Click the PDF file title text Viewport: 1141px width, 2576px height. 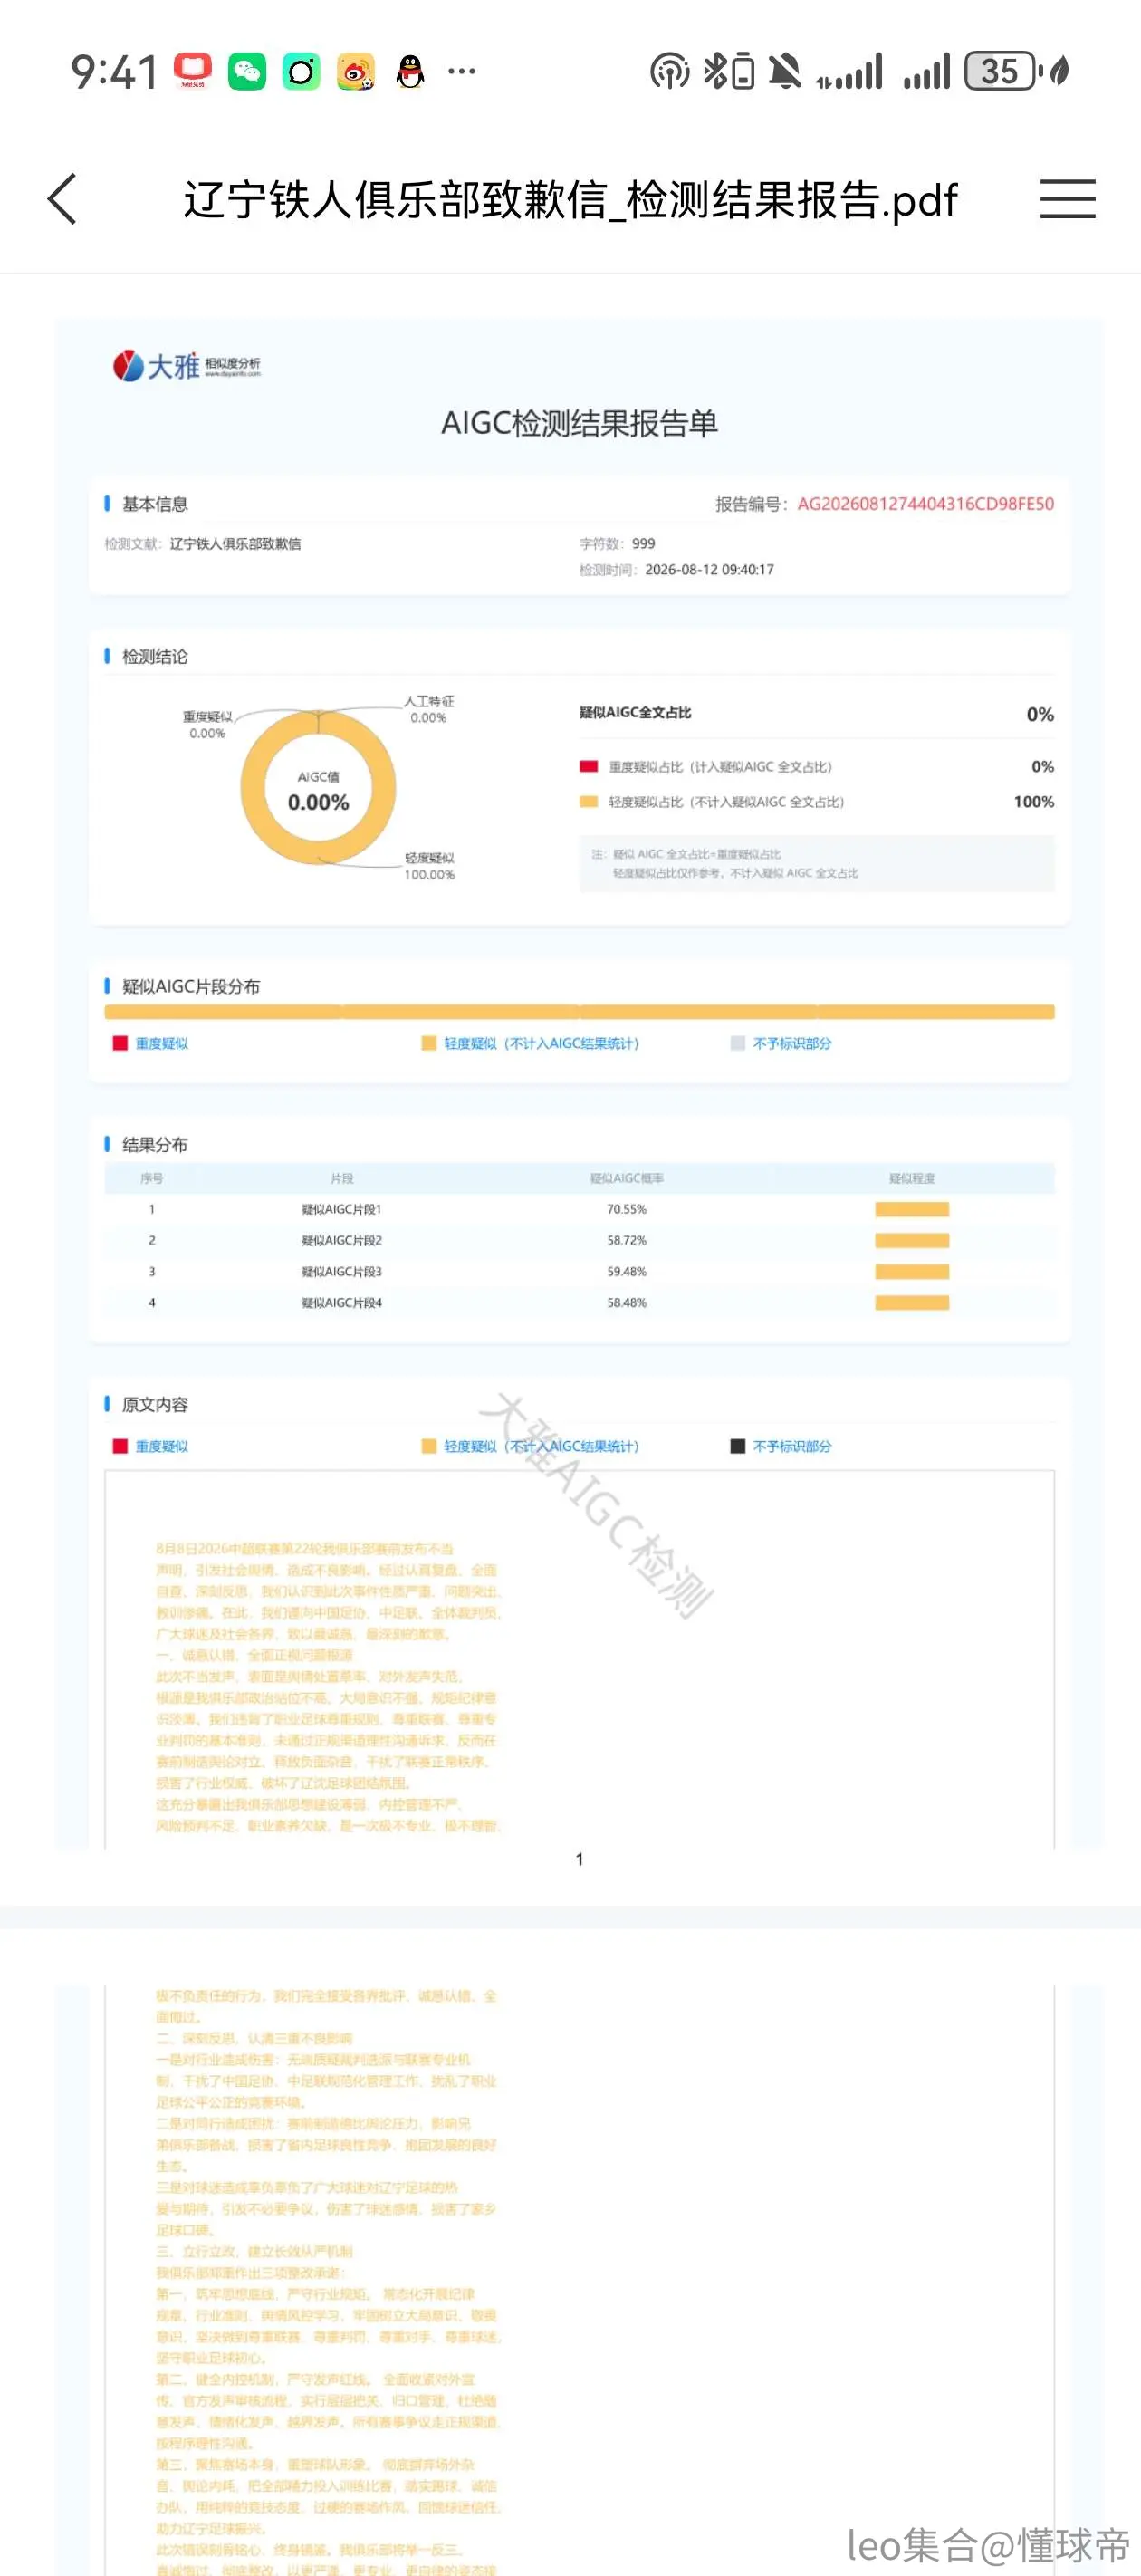570,199
